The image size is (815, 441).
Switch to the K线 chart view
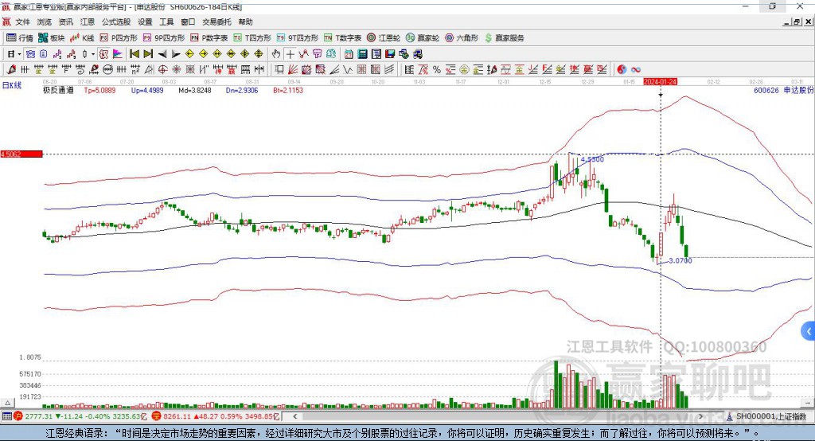tap(82, 38)
